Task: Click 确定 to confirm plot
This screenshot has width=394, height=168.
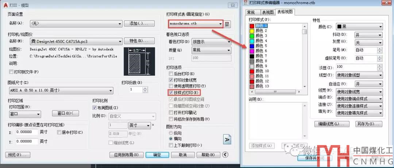Action: click(157, 155)
